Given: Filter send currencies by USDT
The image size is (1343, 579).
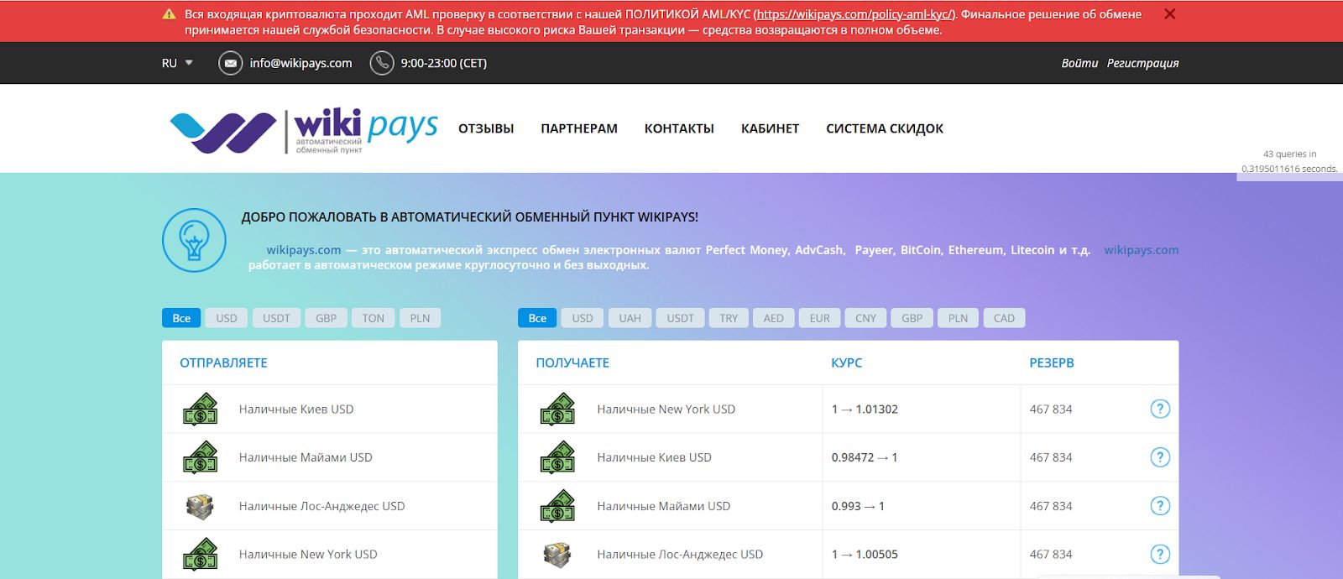Looking at the screenshot, I should (276, 318).
